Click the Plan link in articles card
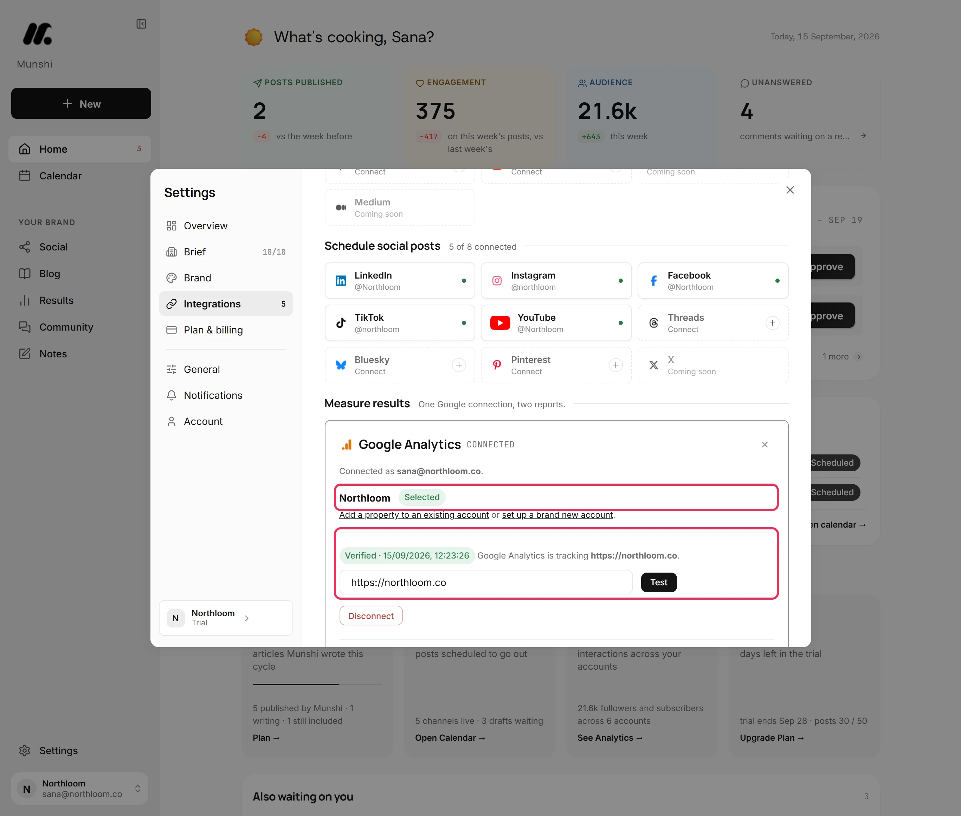Viewport: 961px width, 816px height. 266,738
